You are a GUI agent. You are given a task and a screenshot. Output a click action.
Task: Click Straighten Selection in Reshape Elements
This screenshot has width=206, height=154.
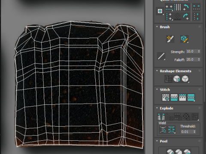coord(168,79)
